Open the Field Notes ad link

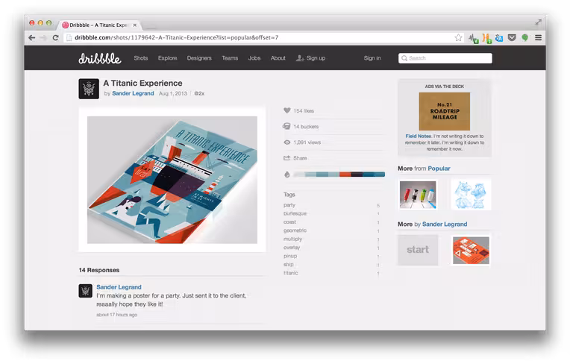(x=418, y=136)
